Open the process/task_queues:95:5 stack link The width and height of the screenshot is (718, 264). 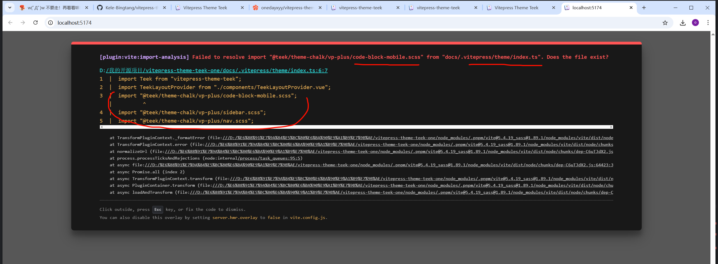pyautogui.click(x=269, y=158)
